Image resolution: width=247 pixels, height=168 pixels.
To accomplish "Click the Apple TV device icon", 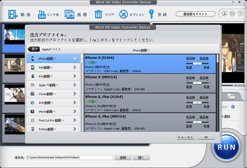I will pyautogui.click(x=32, y=85).
